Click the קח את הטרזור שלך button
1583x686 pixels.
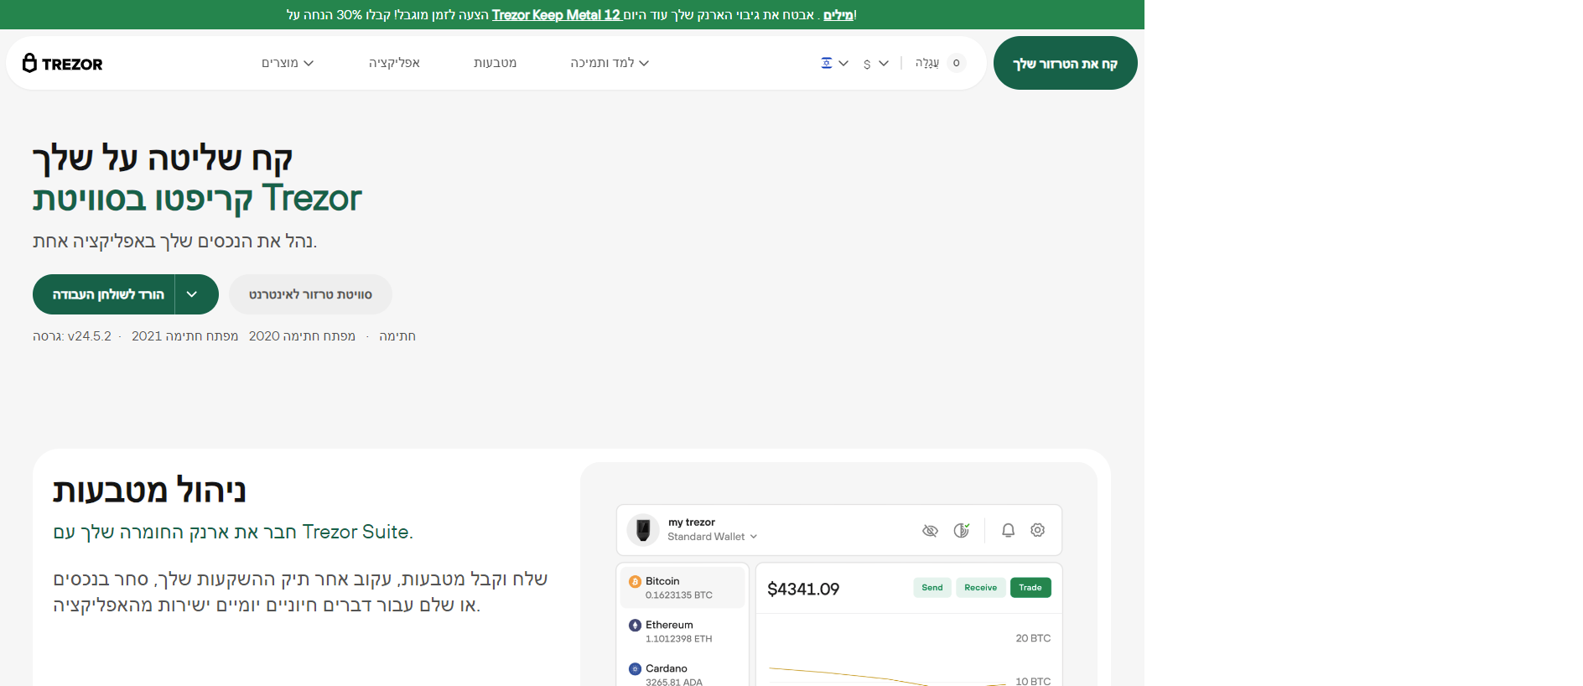[1065, 63]
